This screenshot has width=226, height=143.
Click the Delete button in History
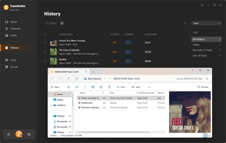(51, 23)
